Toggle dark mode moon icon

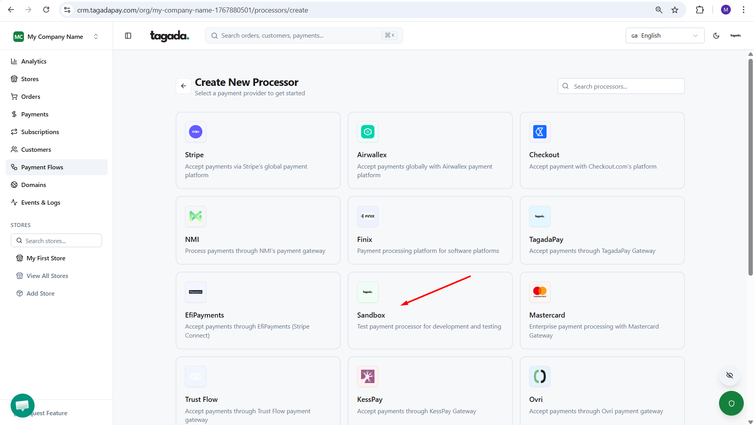(x=716, y=36)
